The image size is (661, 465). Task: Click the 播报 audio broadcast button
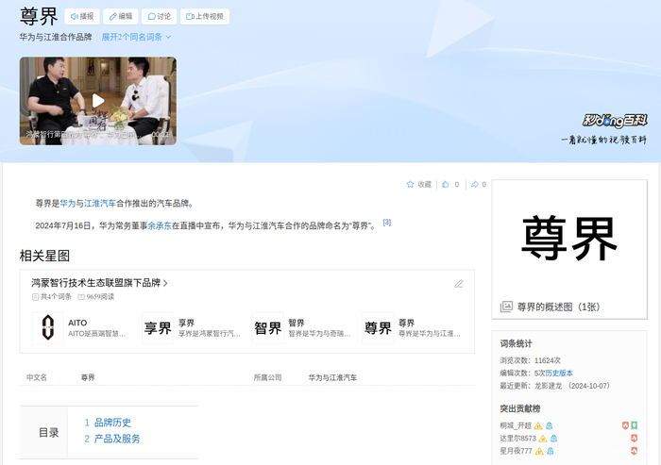pos(82,16)
